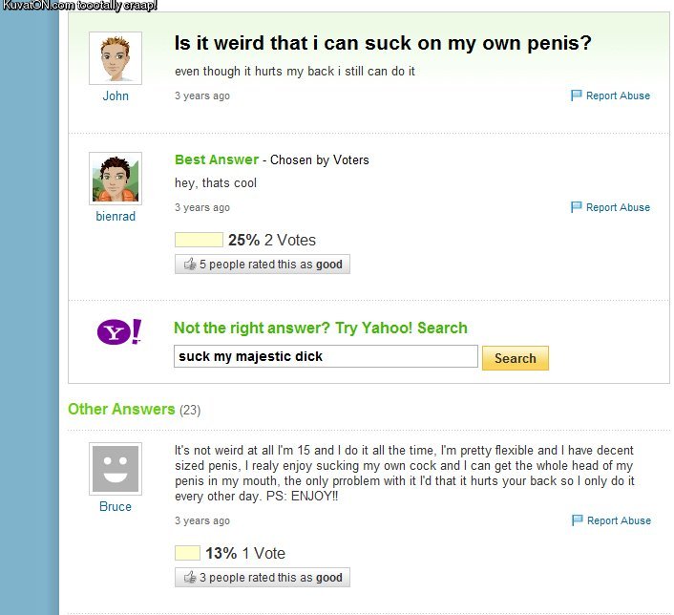Click John's avatar picture
The image size is (674, 615).
tap(116, 58)
